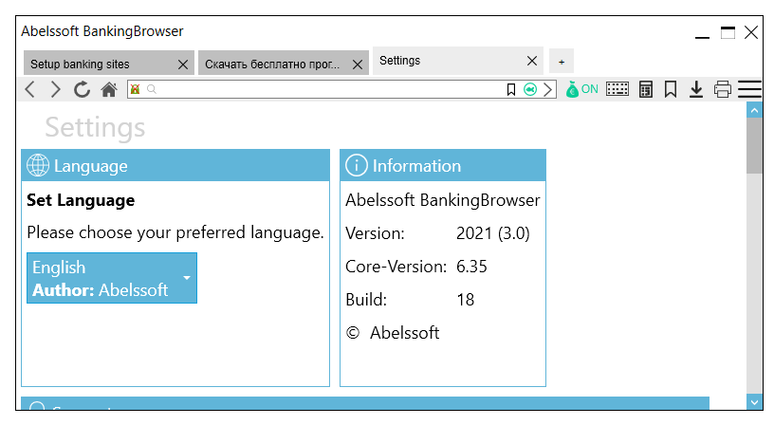Open the downloads panel
This screenshot has width=774, height=425.
tap(696, 89)
